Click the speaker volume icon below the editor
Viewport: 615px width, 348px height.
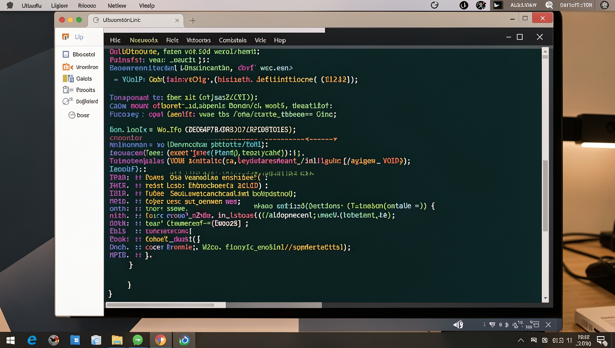click(x=458, y=325)
